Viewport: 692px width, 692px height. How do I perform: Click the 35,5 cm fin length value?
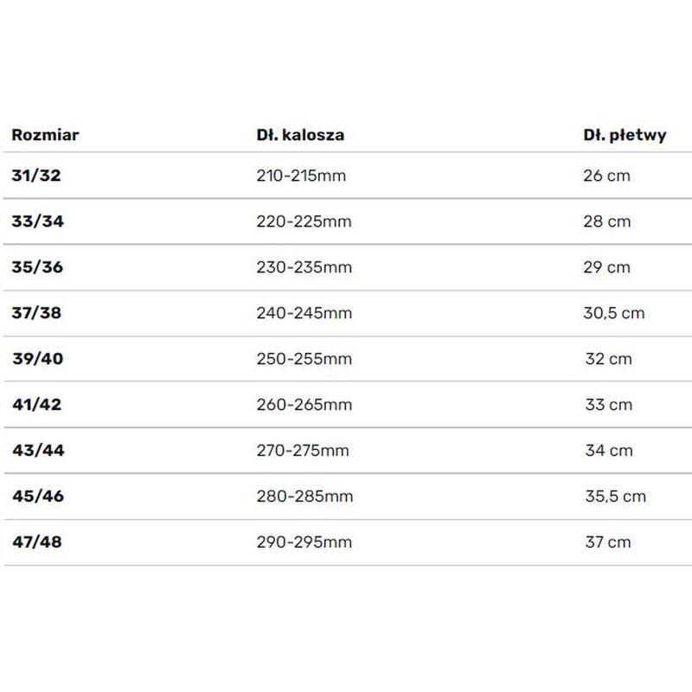tap(616, 497)
